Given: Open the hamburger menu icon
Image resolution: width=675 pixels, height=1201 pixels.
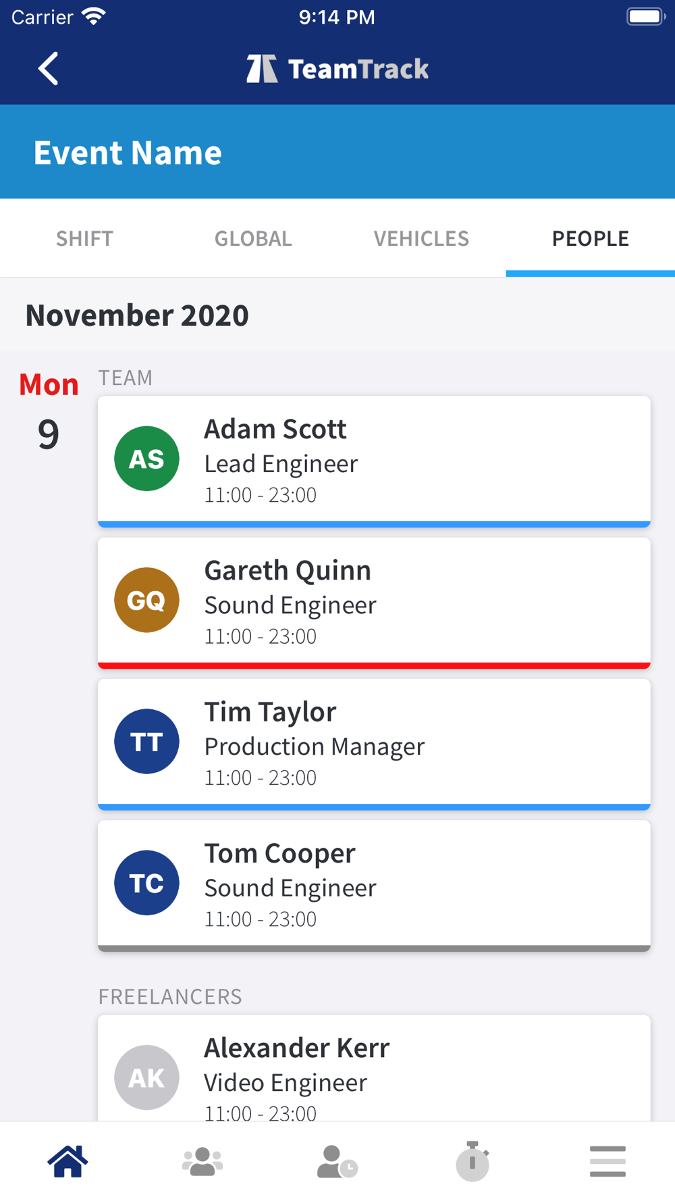Looking at the screenshot, I should [x=607, y=1161].
